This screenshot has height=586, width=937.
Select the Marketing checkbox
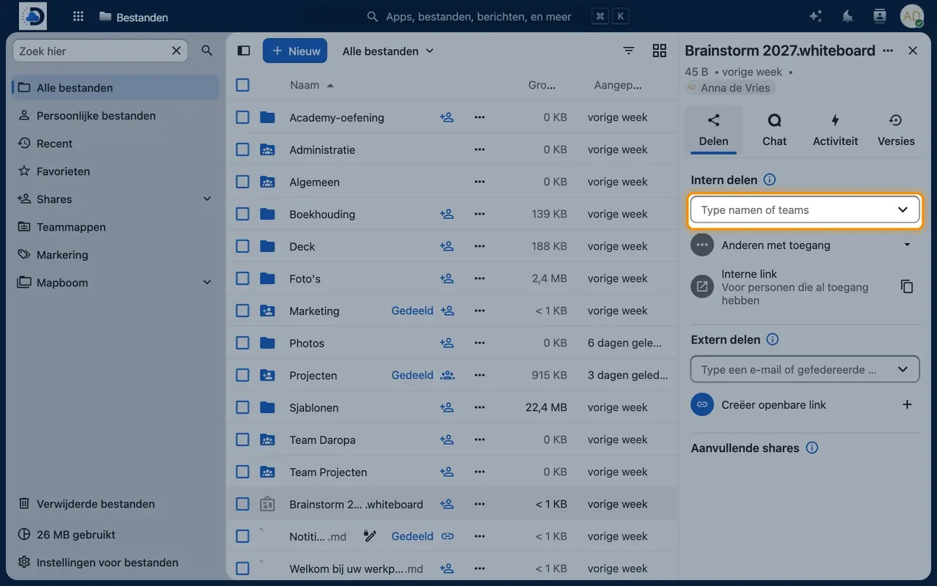click(243, 311)
